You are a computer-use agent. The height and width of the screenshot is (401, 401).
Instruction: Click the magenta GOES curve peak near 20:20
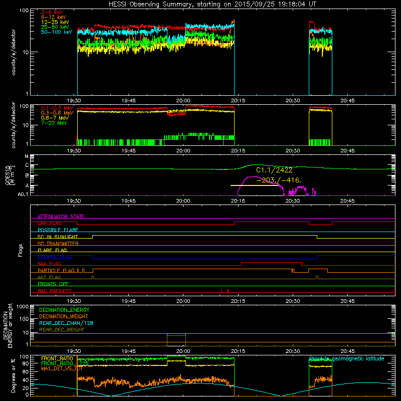click(x=253, y=176)
